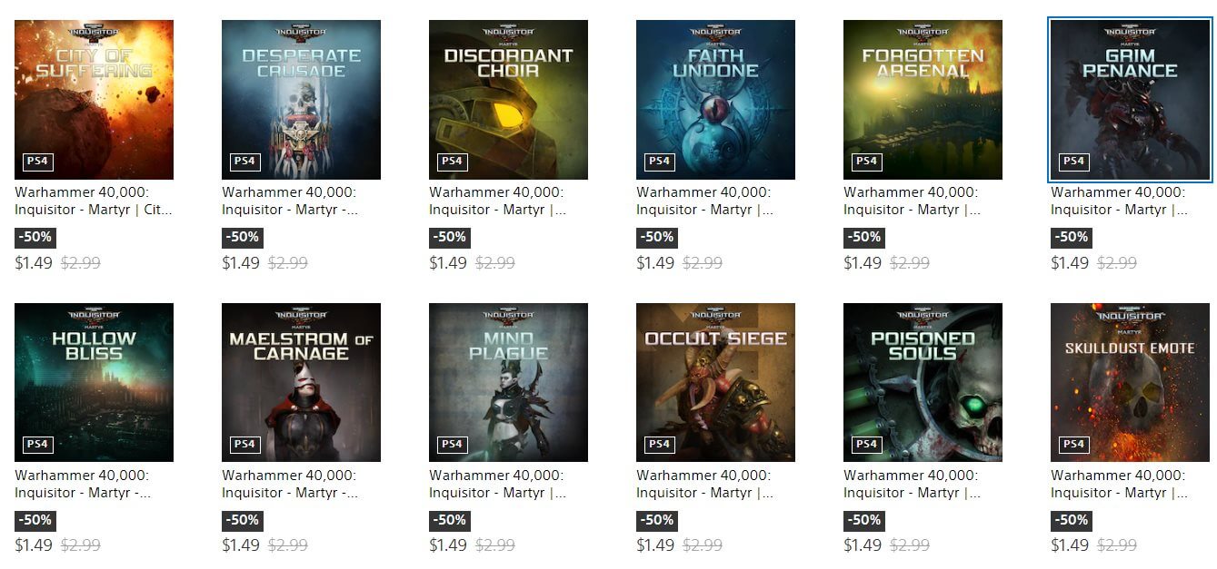The width and height of the screenshot is (1217, 569).
Task: Select the Occult Siege cover art
Action: pyautogui.click(x=715, y=382)
